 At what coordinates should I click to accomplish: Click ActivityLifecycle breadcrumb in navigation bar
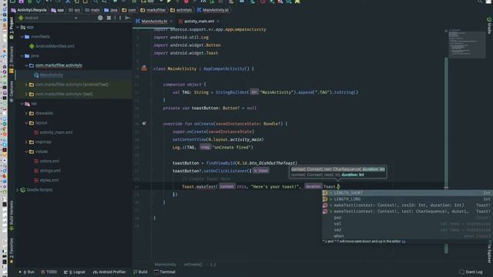coord(29,10)
